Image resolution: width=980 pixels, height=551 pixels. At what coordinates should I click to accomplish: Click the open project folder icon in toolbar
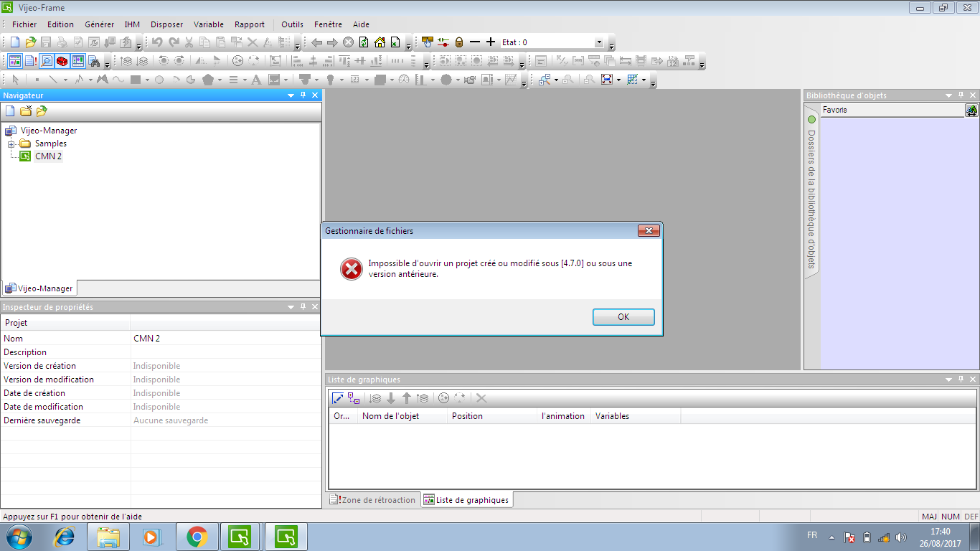click(30, 42)
